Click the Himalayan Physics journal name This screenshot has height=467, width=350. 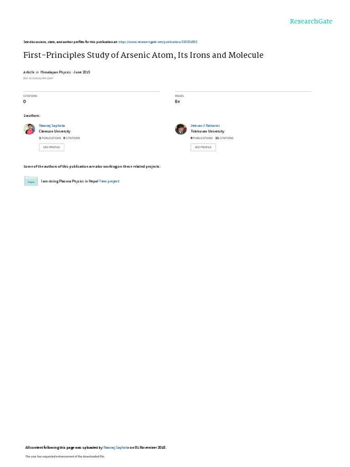coord(56,72)
